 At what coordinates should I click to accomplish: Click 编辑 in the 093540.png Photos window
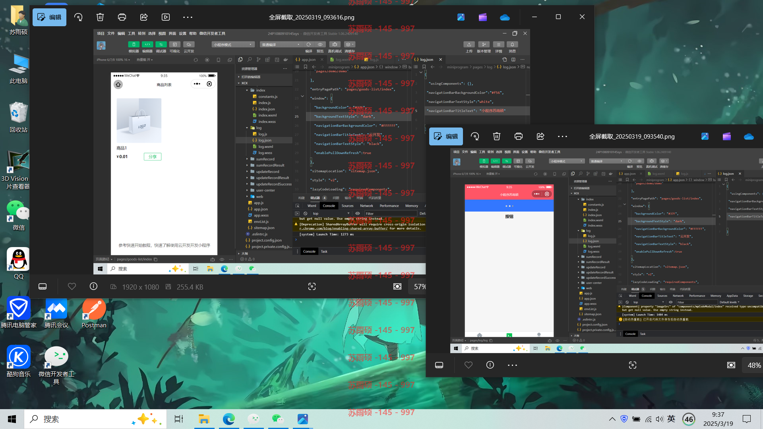point(446,136)
